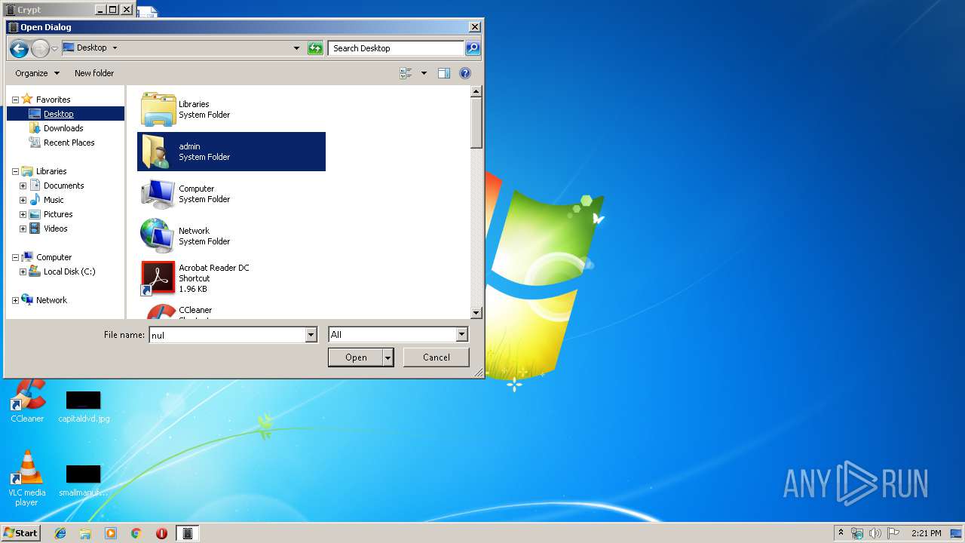Open the views options dropdown arrow

pyautogui.click(x=424, y=73)
